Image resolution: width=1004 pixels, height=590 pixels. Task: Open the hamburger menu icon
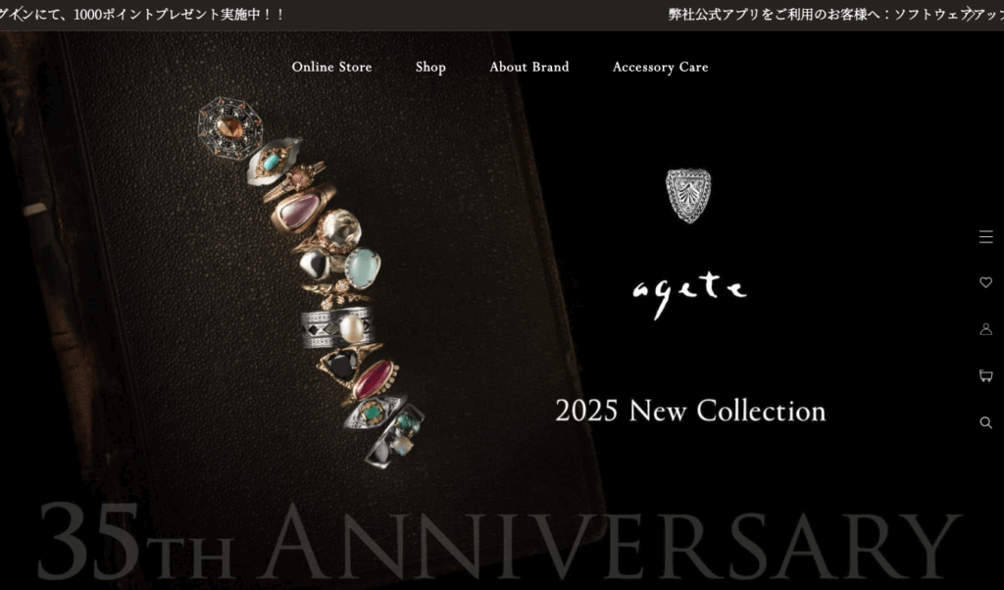coord(986,237)
